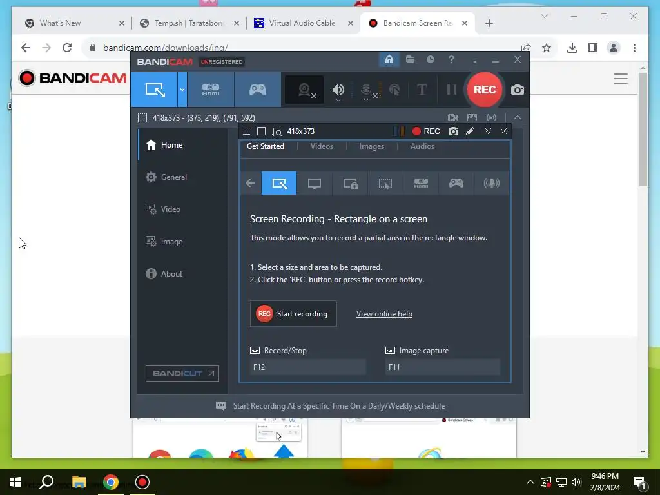660x495 pixels.
Task: Bookmark page with star icon
Action: point(547,48)
